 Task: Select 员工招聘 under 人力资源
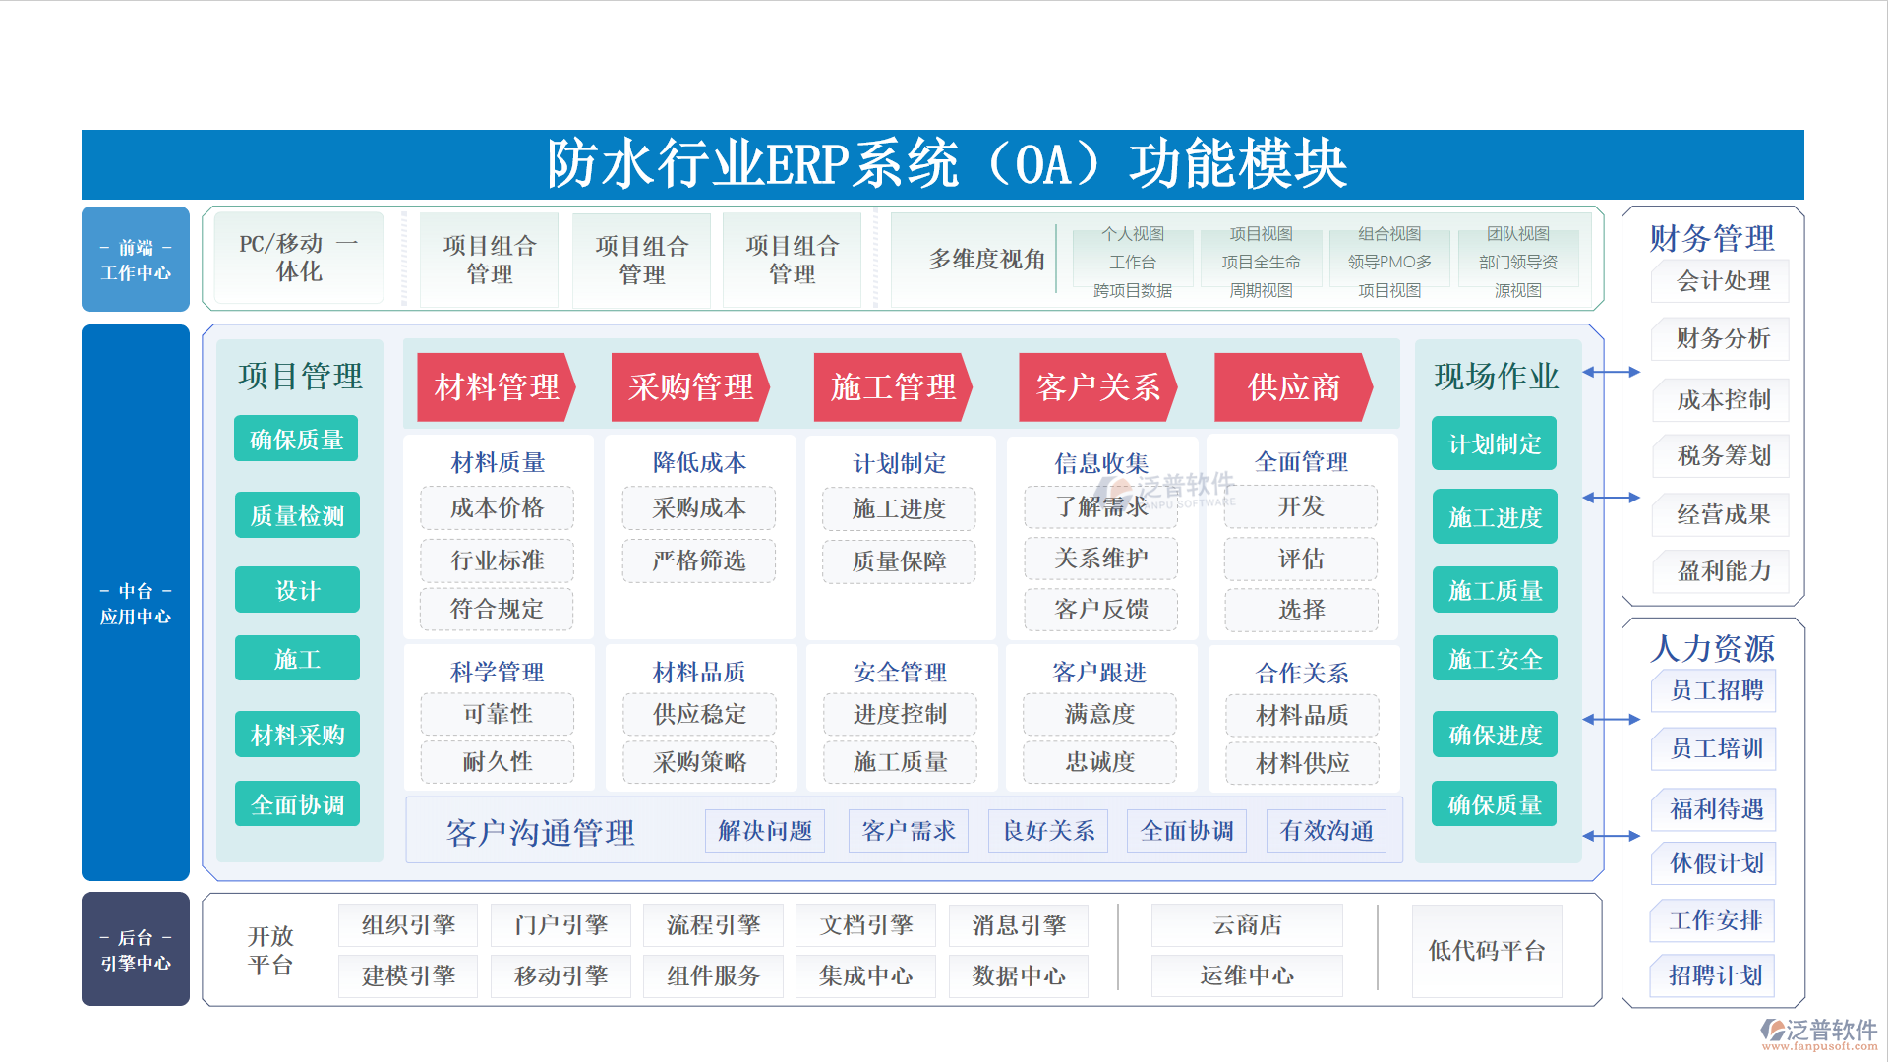coord(1716,691)
